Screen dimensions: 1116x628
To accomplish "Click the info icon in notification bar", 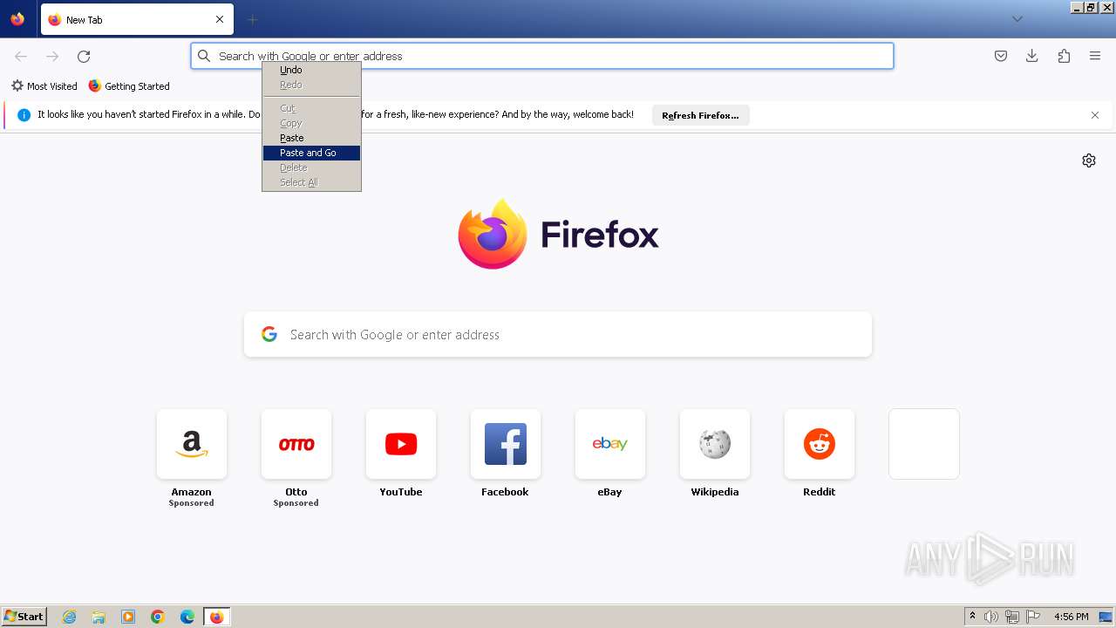I will coord(24,115).
